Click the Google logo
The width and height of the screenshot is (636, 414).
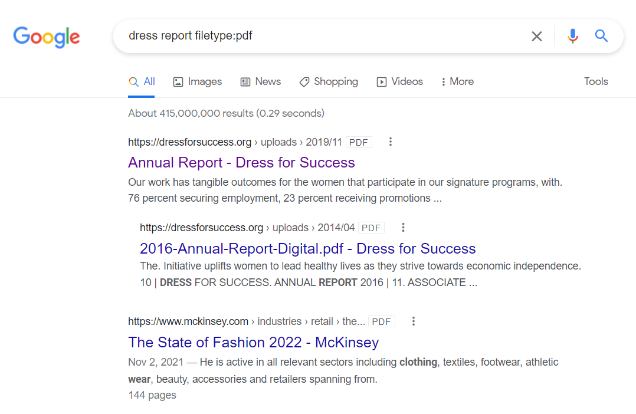coord(47,37)
